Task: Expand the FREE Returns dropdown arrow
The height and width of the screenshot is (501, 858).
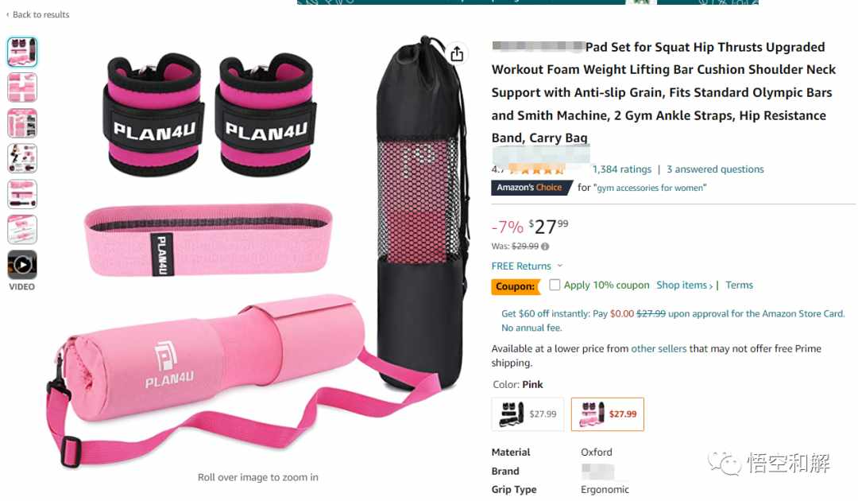Action: (x=560, y=266)
